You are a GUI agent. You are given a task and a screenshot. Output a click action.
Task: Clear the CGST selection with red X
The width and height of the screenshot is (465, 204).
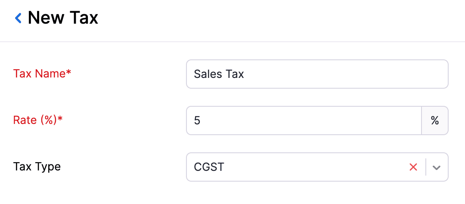click(x=413, y=167)
